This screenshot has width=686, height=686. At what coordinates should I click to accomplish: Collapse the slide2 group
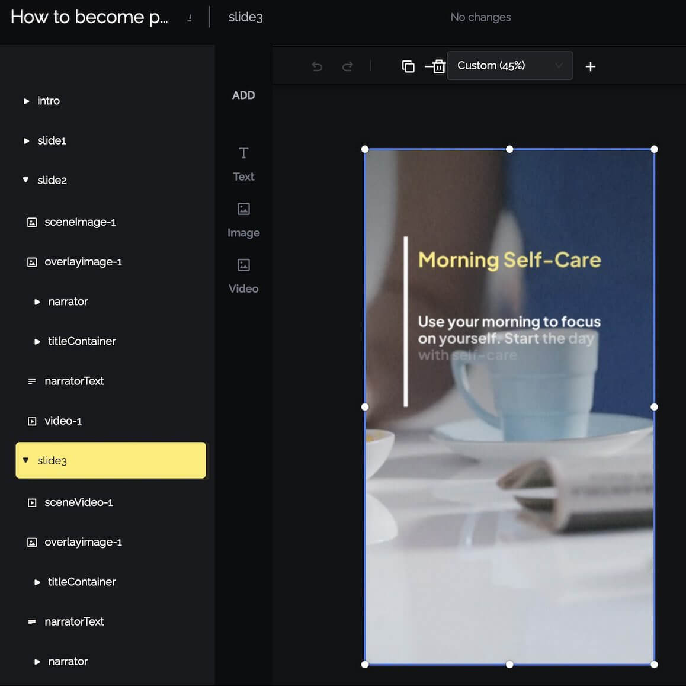pos(26,180)
